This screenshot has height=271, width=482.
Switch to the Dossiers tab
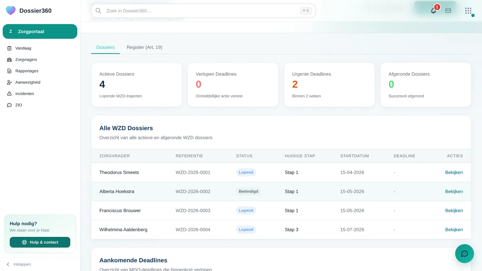[x=105, y=47]
